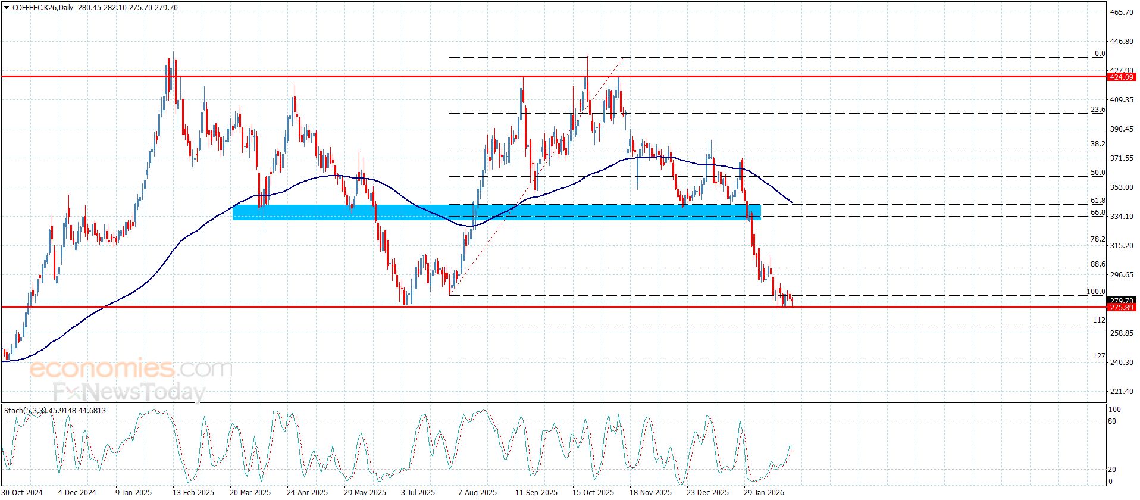Click the 409.35 price axis label
The height and width of the screenshot is (500, 1140).
tap(1122, 100)
